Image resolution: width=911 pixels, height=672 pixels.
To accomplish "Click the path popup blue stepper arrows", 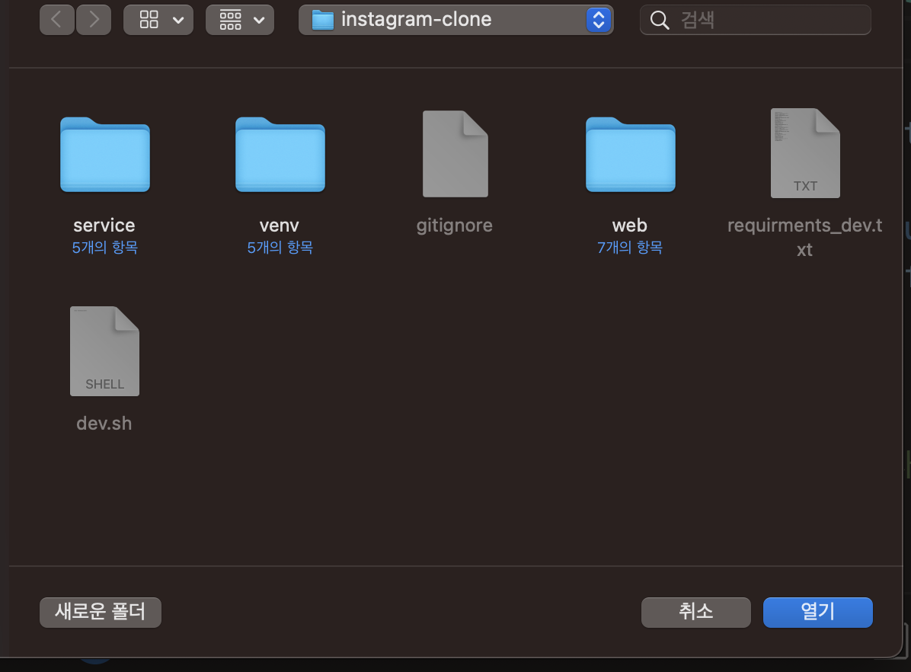I will click(599, 21).
